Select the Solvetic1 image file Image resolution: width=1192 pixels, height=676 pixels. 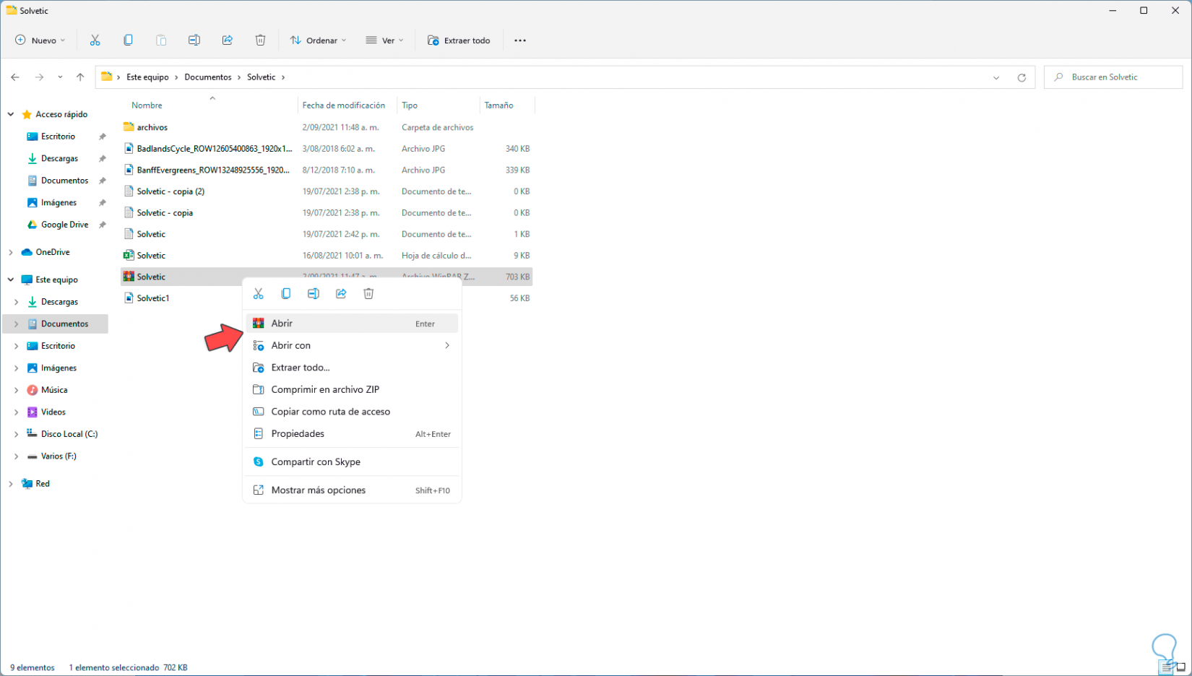(x=327, y=298)
